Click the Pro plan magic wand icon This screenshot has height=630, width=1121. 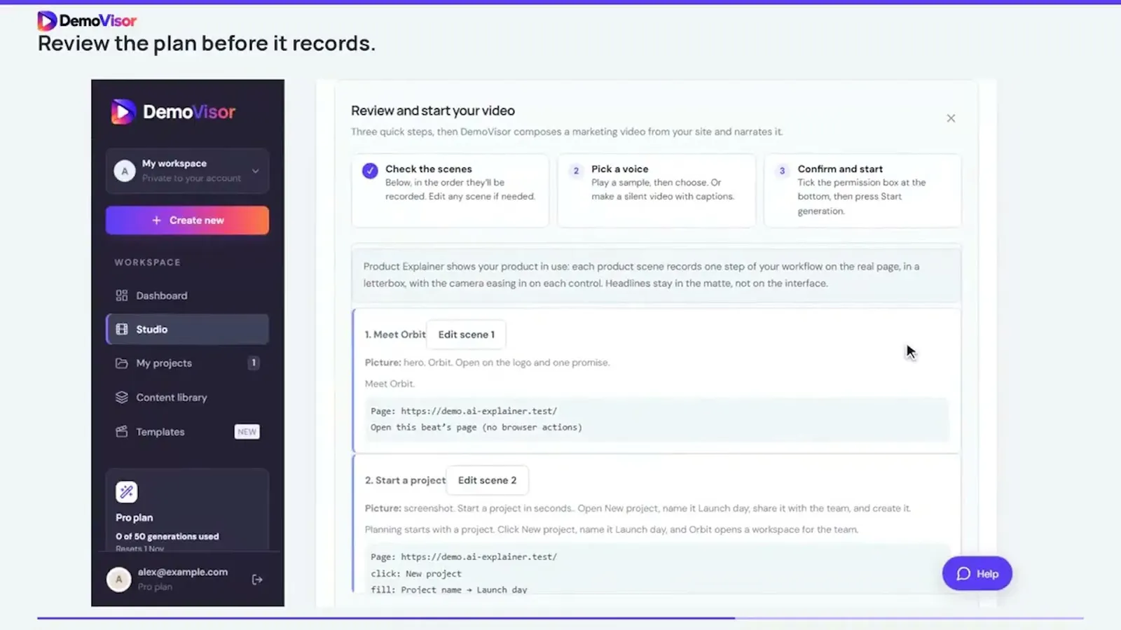pos(127,492)
